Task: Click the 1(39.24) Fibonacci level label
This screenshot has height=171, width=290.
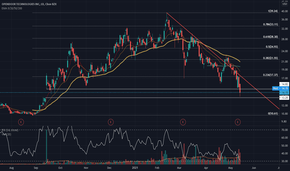Action: (273, 11)
